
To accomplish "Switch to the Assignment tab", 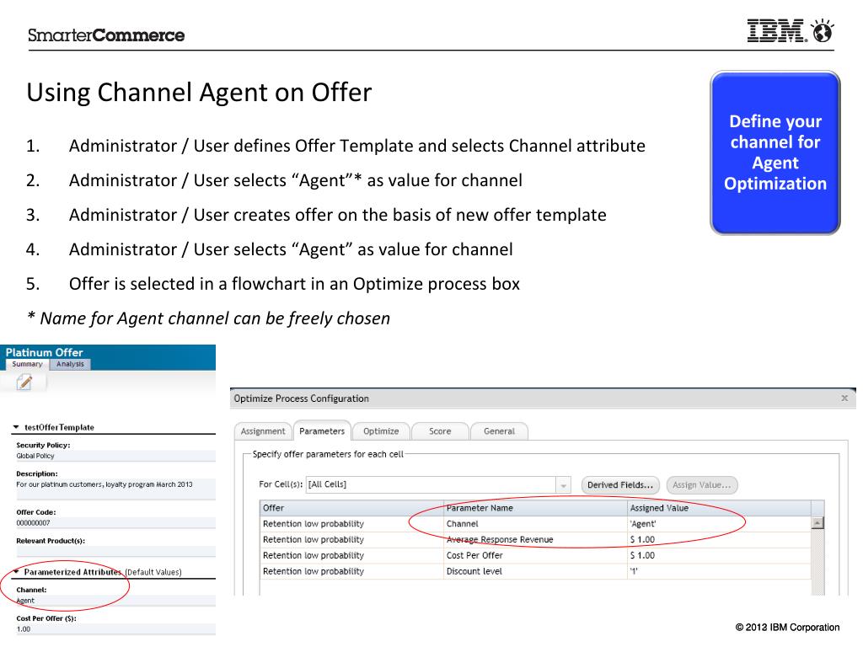I will click(263, 431).
